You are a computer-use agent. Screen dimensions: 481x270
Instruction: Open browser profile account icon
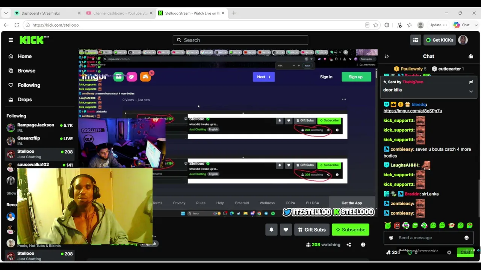pyautogui.click(x=420, y=25)
